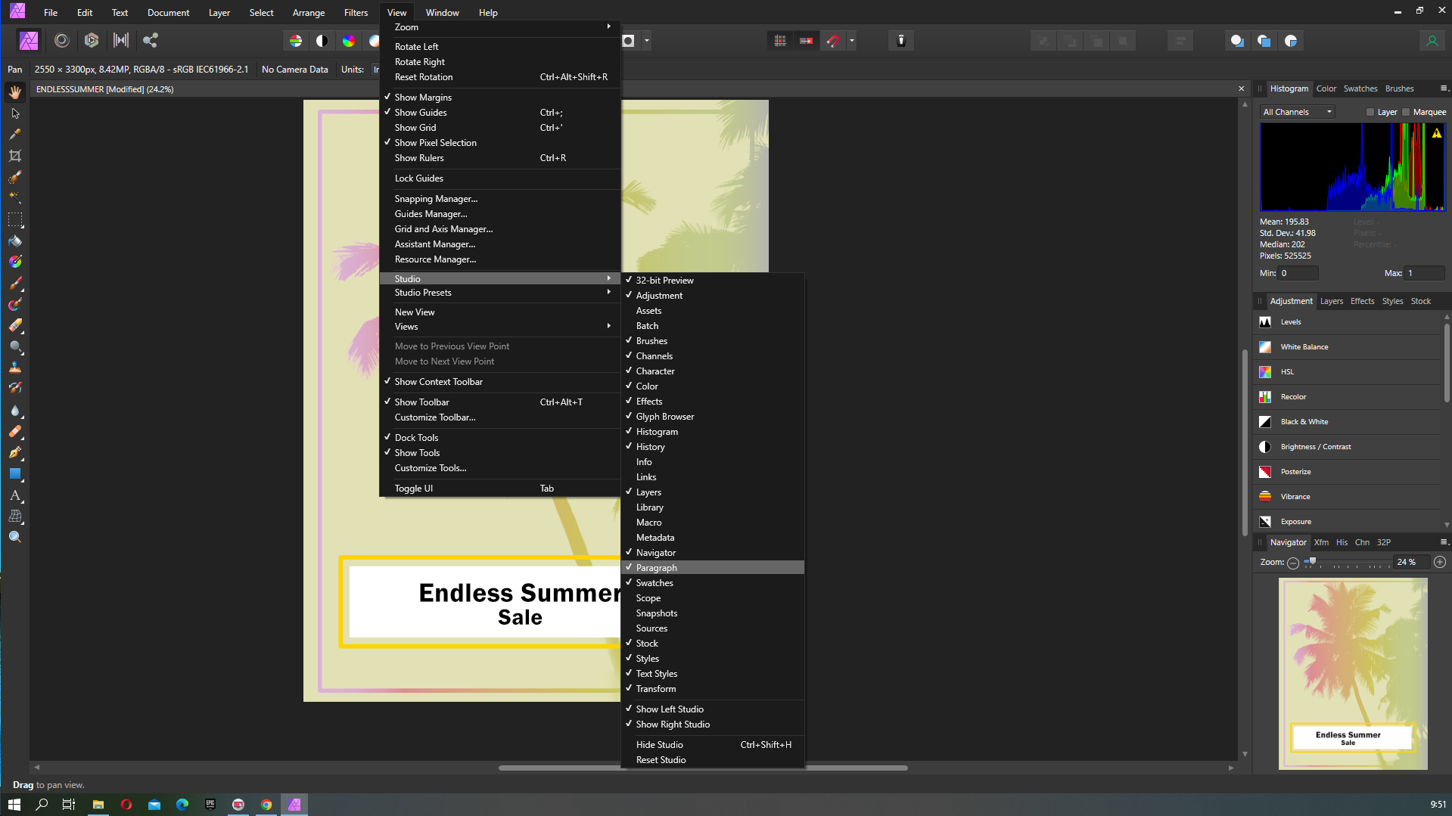Image resolution: width=1452 pixels, height=816 pixels.
Task: Enable Show Grid
Action: (x=415, y=127)
